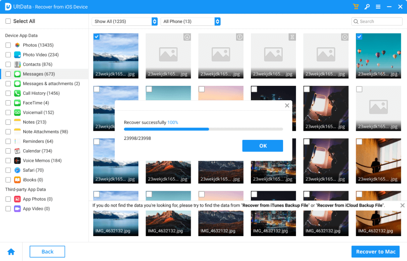407x261 pixels.
Task: Click the Safari compass icon in sidebar
Action: coord(17,170)
